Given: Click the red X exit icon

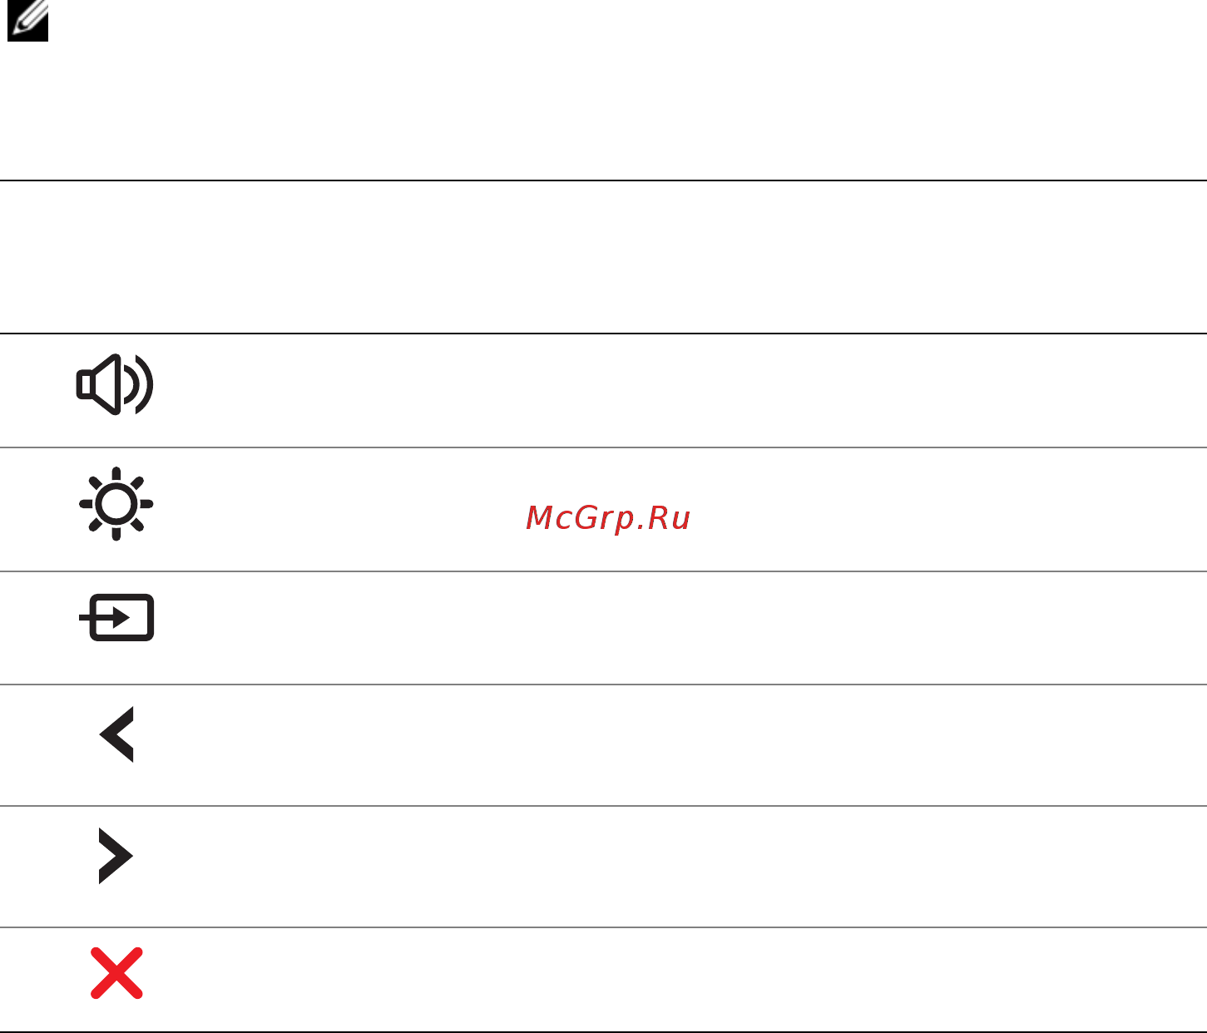Looking at the screenshot, I should coord(116,972).
